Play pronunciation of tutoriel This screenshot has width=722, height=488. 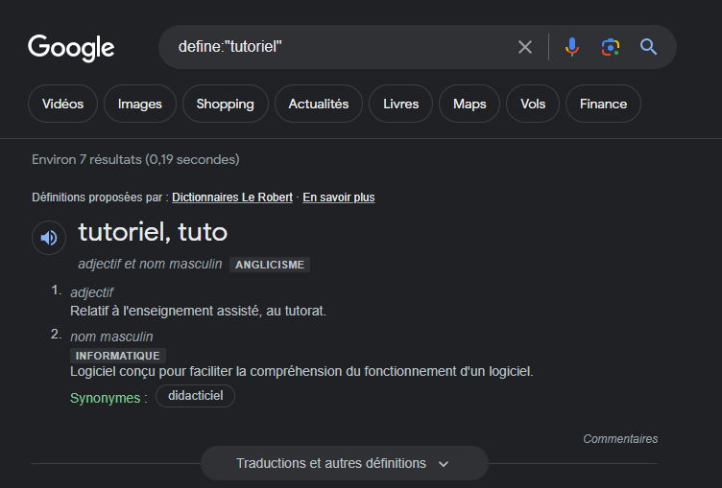pos(49,238)
